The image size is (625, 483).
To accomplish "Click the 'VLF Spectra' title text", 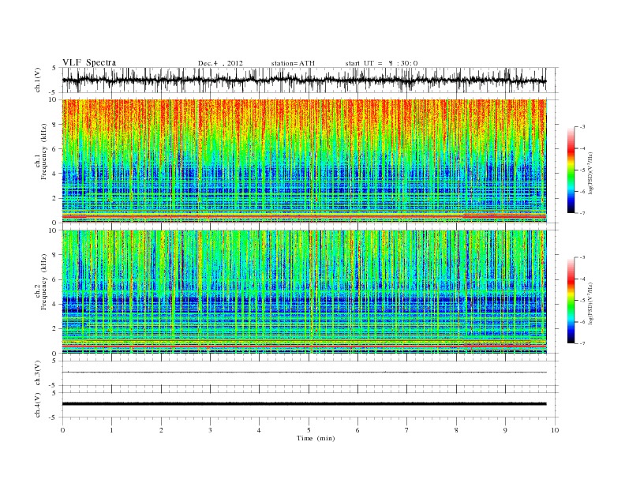I will point(89,62).
